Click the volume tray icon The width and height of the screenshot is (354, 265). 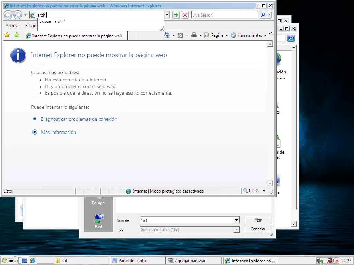336,261
